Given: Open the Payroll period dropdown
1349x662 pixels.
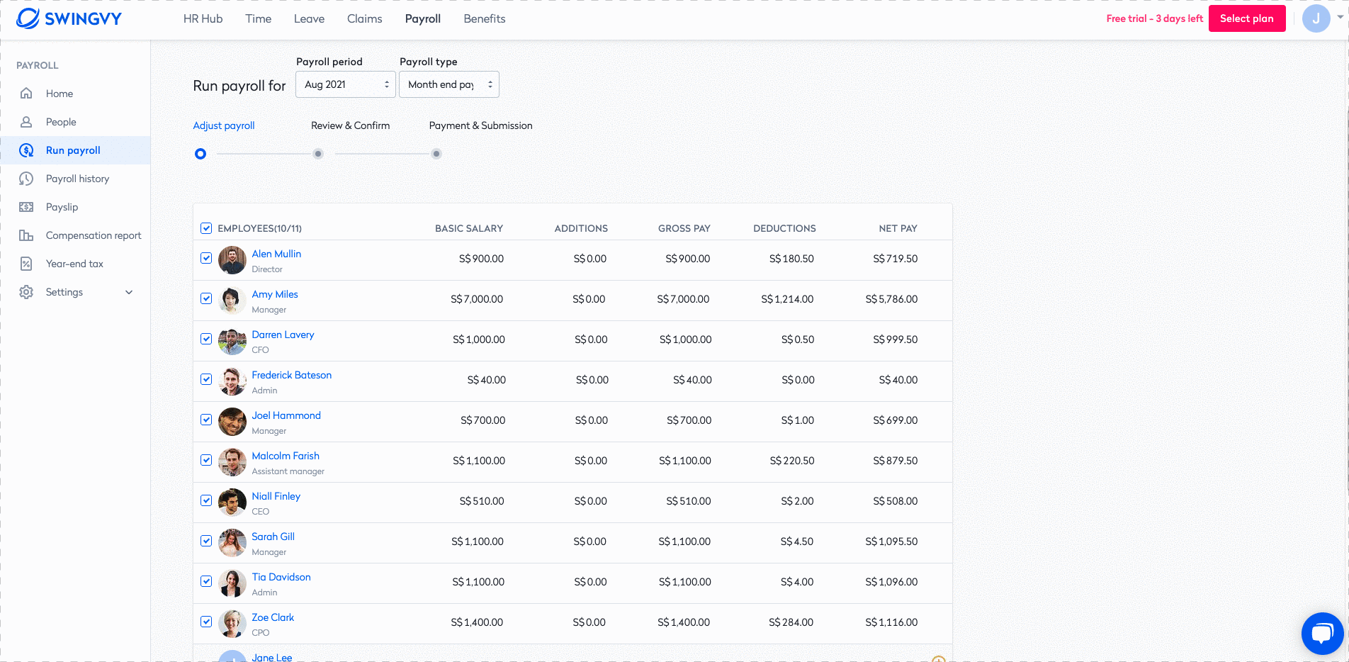Looking at the screenshot, I should [346, 84].
